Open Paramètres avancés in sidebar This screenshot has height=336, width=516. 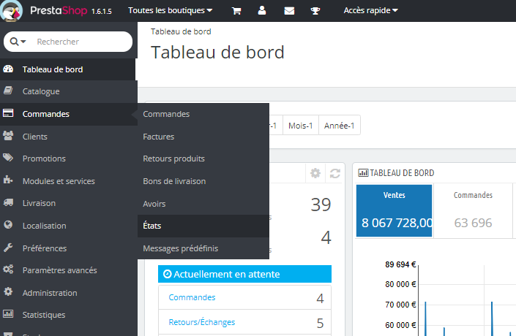69,270
